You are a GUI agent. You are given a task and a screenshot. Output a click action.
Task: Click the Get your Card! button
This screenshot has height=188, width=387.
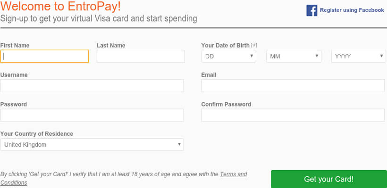[329, 179]
